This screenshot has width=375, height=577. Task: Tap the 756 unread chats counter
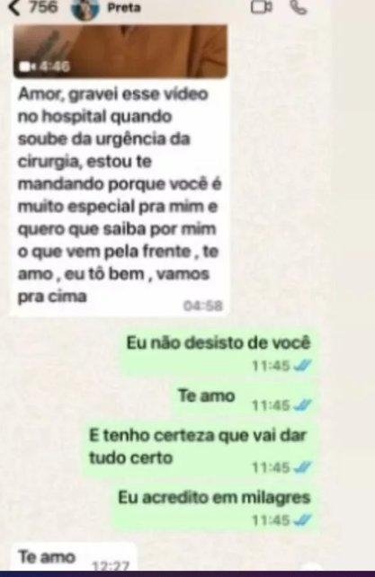[x=43, y=7]
